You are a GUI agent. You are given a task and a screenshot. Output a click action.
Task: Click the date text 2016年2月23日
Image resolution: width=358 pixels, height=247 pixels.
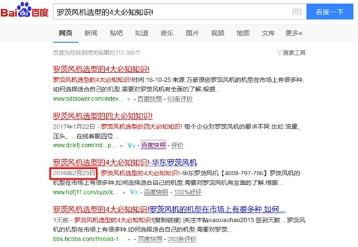click(x=74, y=173)
